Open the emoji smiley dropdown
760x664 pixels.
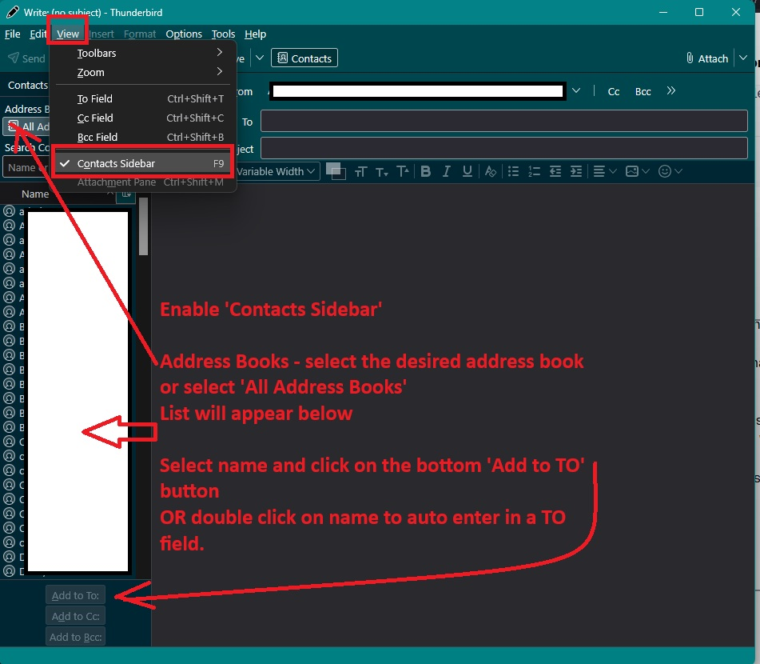pos(670,171)
